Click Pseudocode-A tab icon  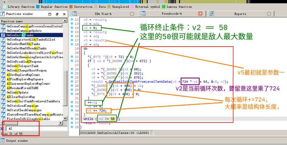click(143, 13)
